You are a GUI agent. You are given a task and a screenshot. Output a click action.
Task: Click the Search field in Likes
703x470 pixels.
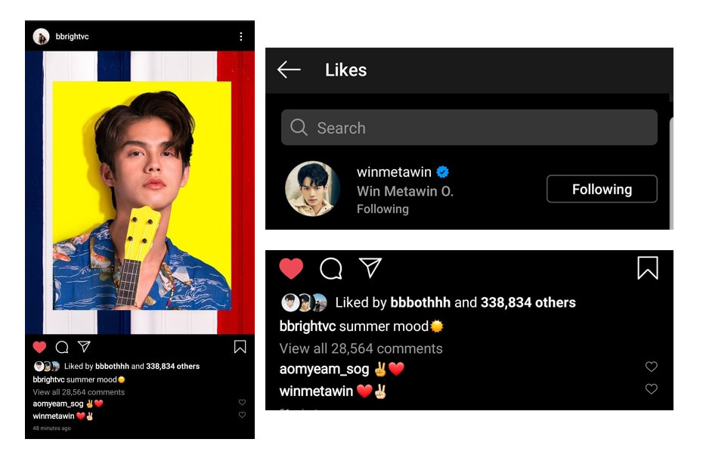click(x=469, y=128)
